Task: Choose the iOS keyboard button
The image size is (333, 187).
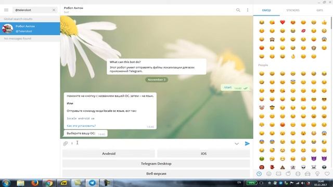Action: pos(203,154)
